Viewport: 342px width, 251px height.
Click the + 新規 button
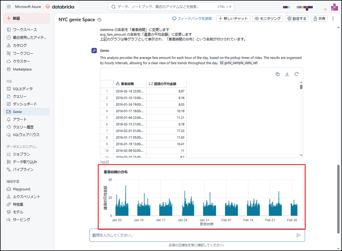point(27,18)
